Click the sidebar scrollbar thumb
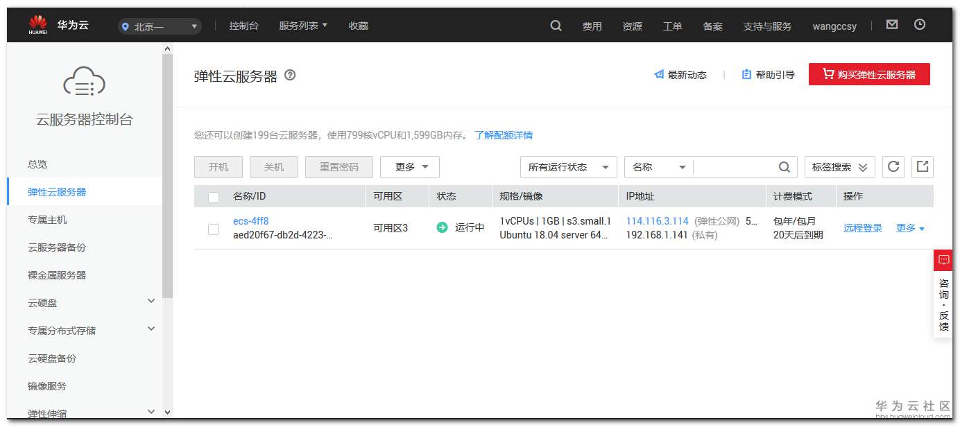The image size is (960, 427). coord(167,177)
